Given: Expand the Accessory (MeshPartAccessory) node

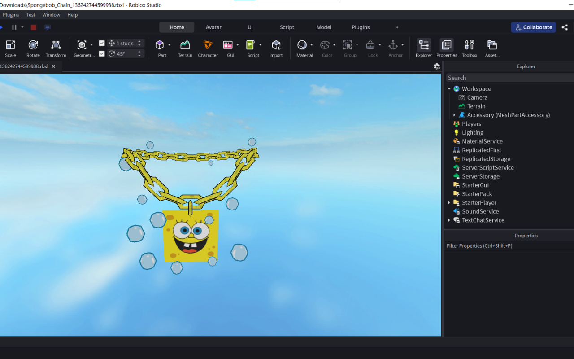Looking at the screenshot, I should click(454, 115).
